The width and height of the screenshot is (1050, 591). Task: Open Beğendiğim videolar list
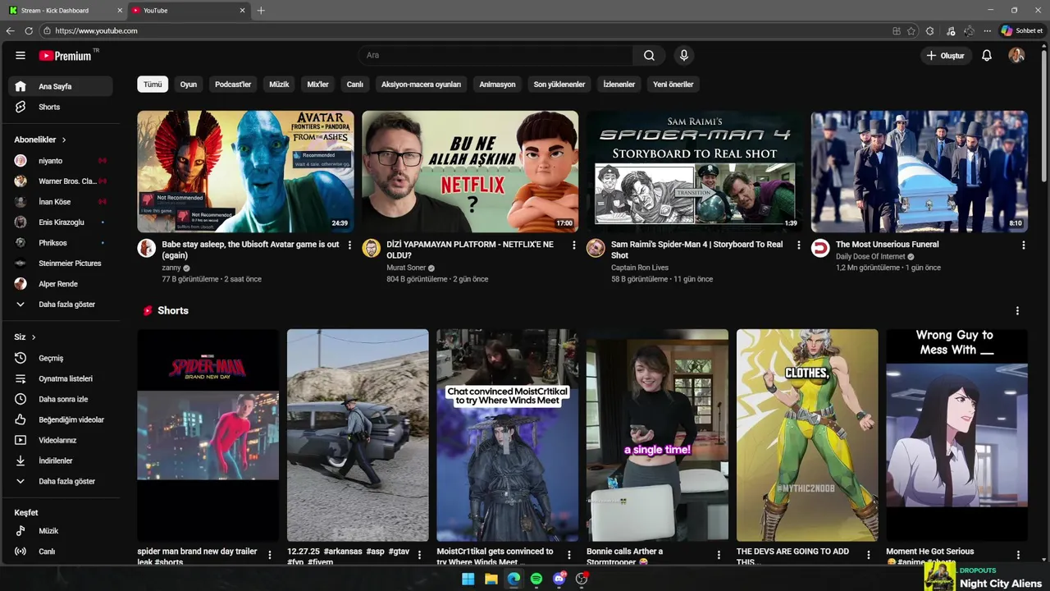click(x=61, y=419)
